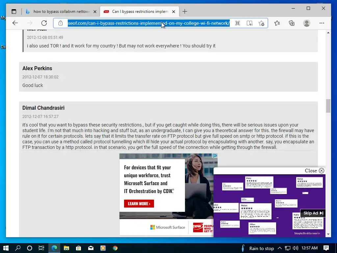Open Task View

tap(41, 248)
